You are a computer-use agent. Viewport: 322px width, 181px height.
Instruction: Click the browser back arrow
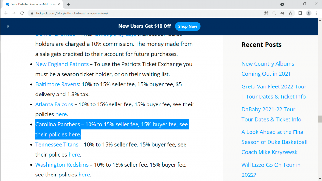click(x=6, y=13)
